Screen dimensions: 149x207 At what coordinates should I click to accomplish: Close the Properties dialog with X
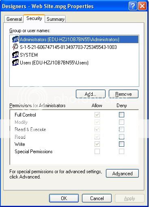click(142, 6)
